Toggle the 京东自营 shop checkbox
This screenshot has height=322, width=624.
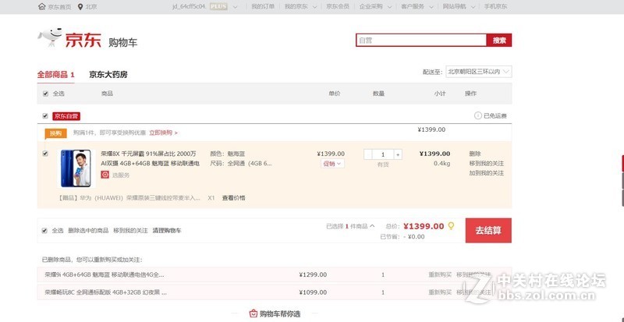pyautogui.click(x=45, y=116)
